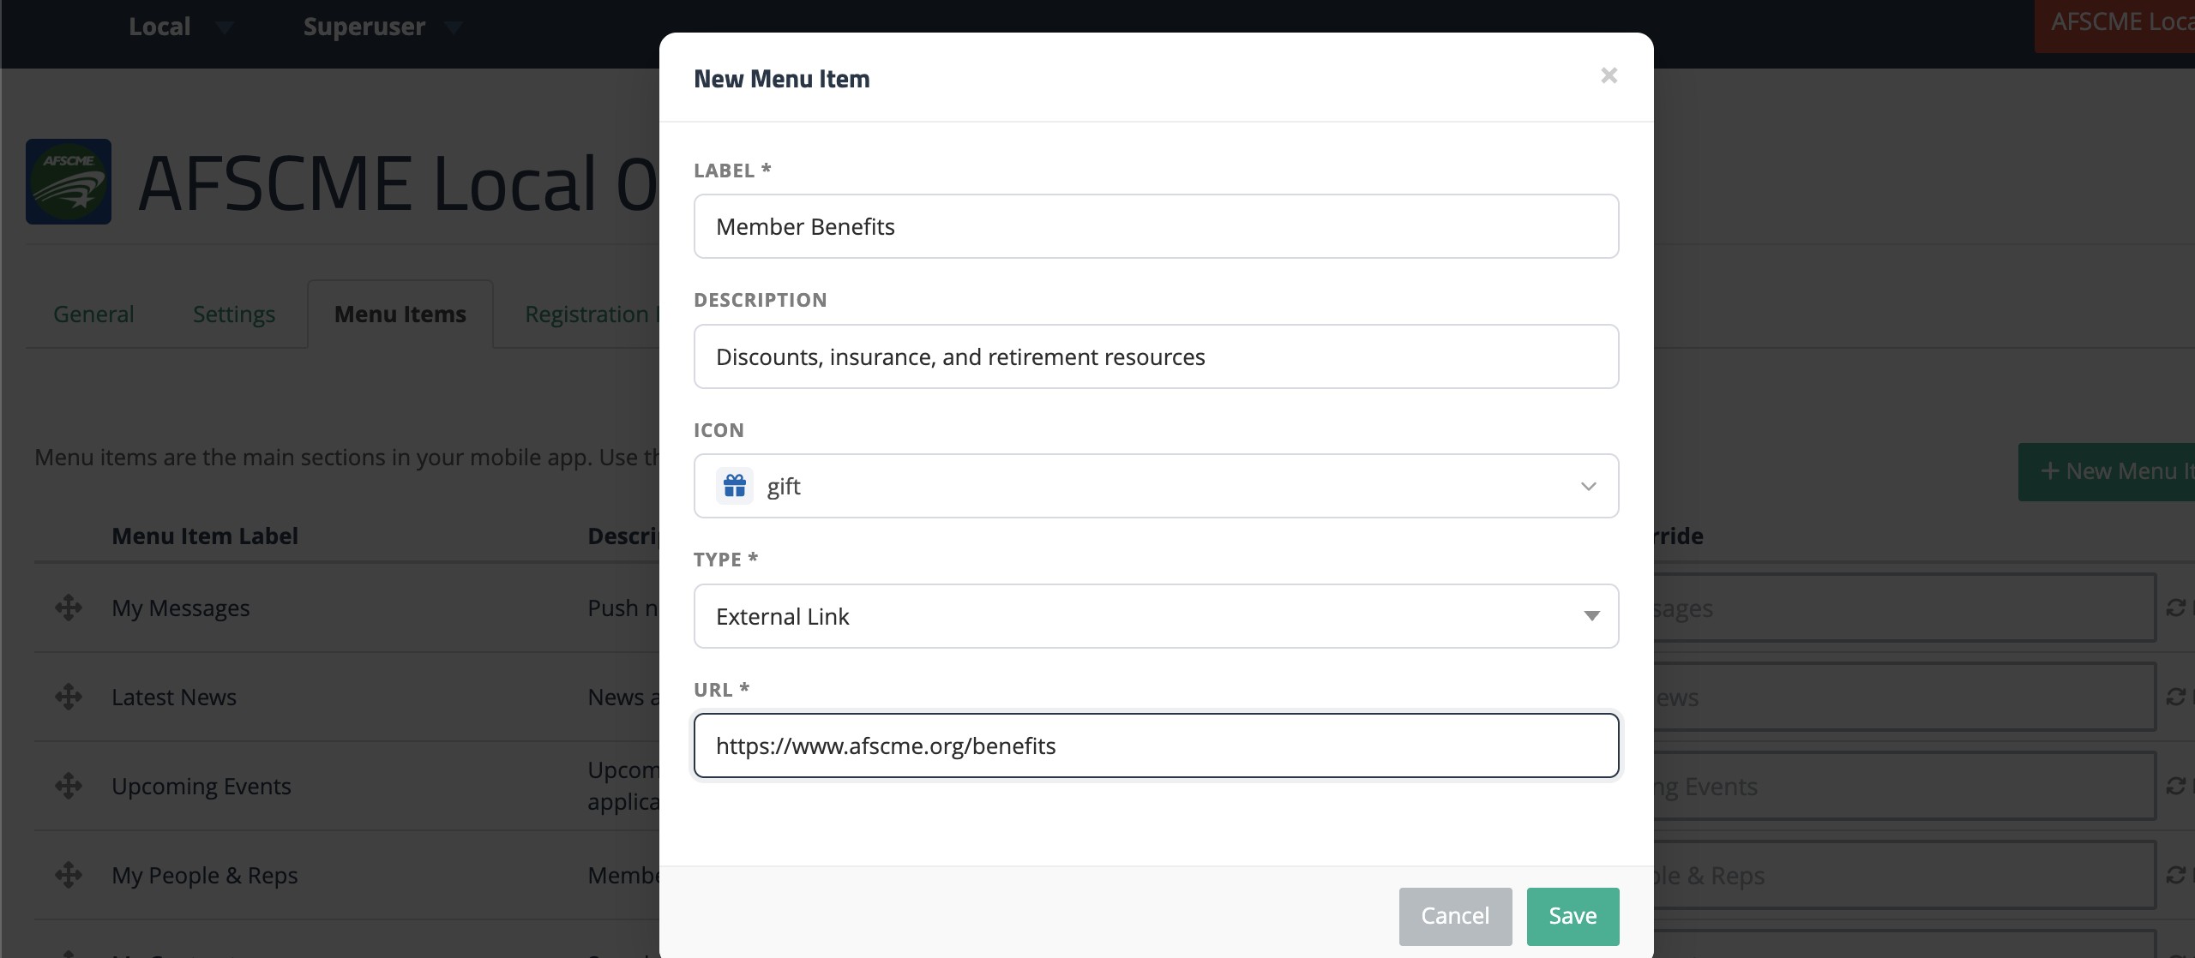
Task: Save the new menu item
Action: [x=1573, y=916]
